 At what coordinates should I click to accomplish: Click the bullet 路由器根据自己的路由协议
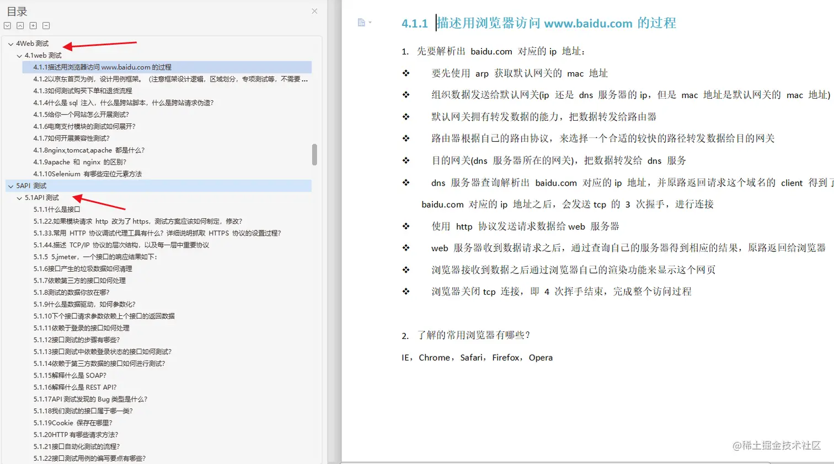click(603, 138)
